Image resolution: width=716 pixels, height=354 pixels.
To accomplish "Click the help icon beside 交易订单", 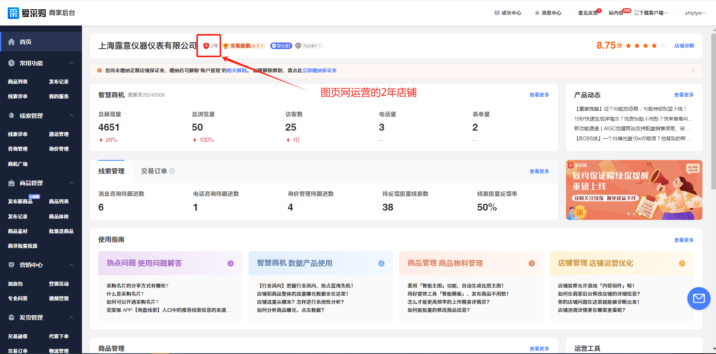I will coord(172,171).
